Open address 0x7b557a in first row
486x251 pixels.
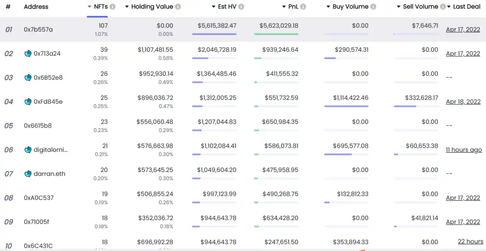(x=38, y=30)
